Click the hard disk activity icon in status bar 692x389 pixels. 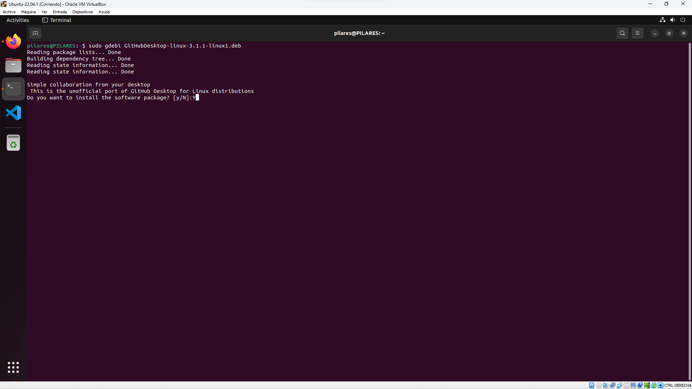coord(592,385)
